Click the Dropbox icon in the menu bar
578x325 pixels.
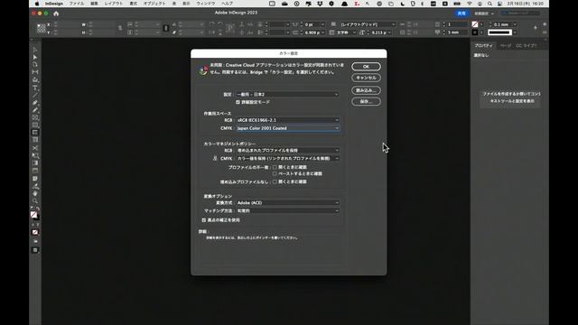click(320, 4)
